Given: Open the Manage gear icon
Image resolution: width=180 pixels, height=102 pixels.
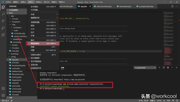Looking at the screenshot, I should 3,95.
